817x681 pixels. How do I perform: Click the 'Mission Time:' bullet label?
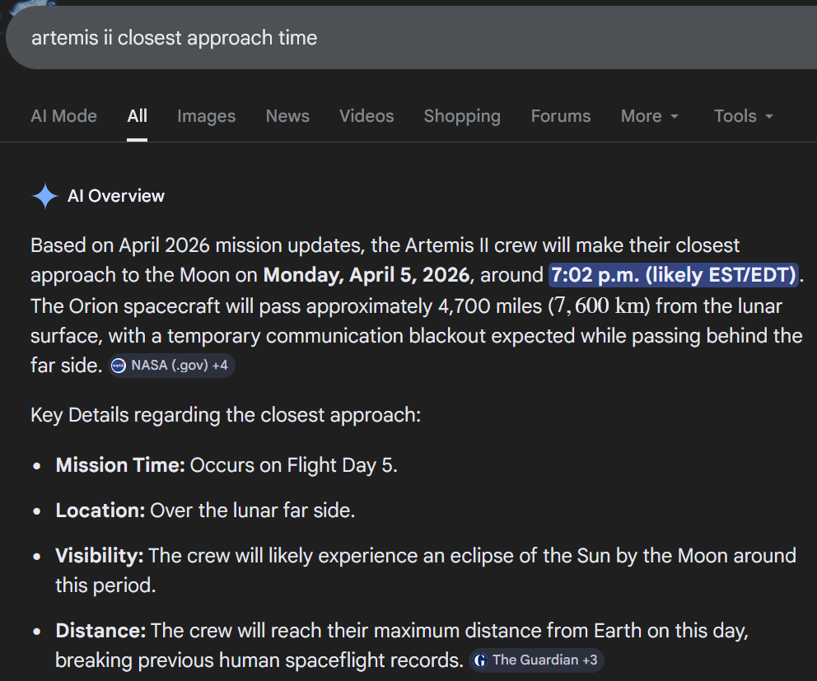pyautogui.click(x=120, y=464)
